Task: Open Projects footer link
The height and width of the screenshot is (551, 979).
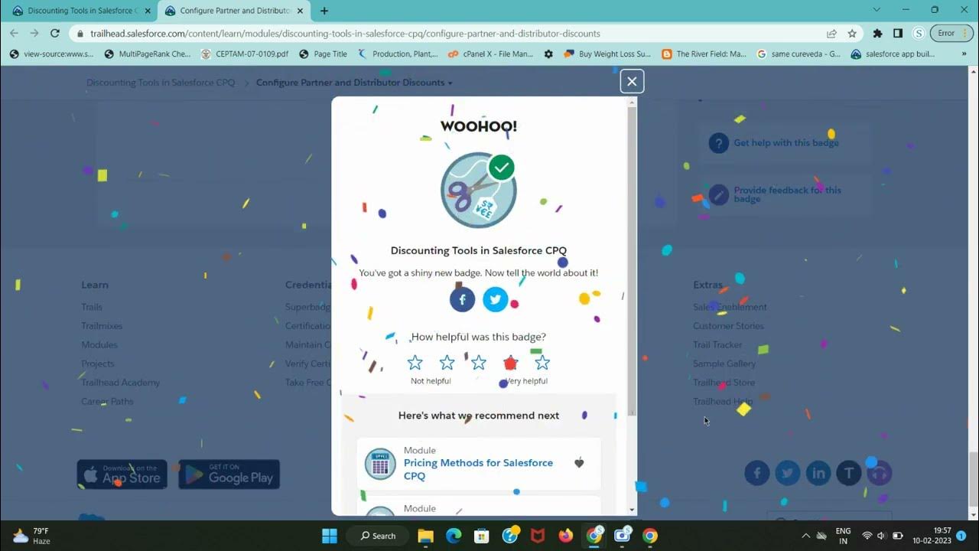Action: pos(98,364)
